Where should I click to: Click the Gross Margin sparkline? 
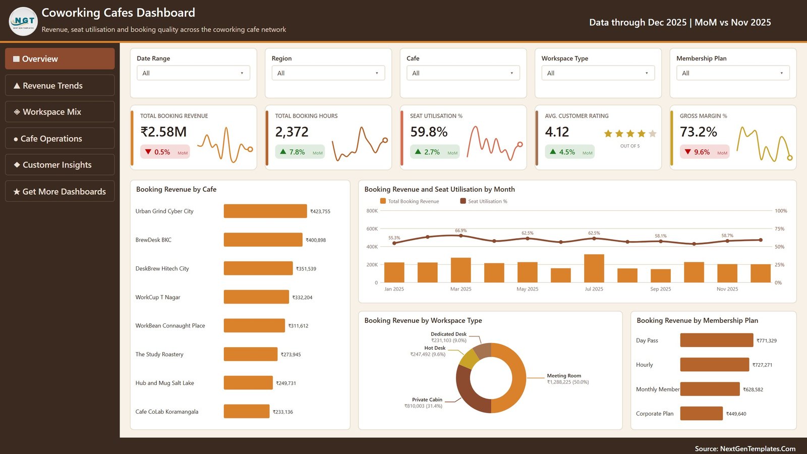click(765, 144)
